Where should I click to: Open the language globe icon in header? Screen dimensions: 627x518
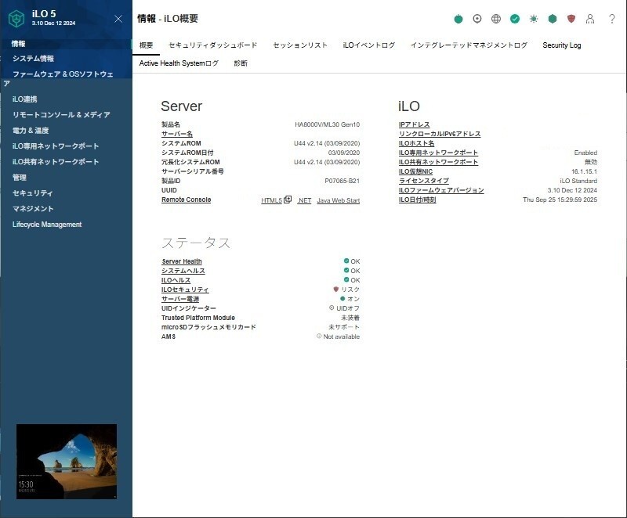pyautogui.click(x=496, y=19)
